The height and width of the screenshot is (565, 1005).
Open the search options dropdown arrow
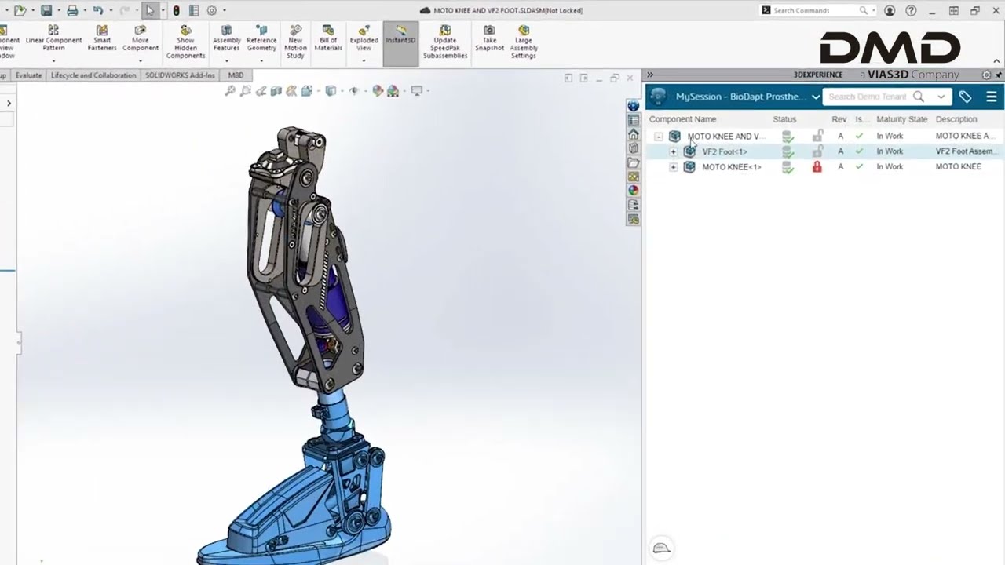pyautogui.click(x=941, y=97)
